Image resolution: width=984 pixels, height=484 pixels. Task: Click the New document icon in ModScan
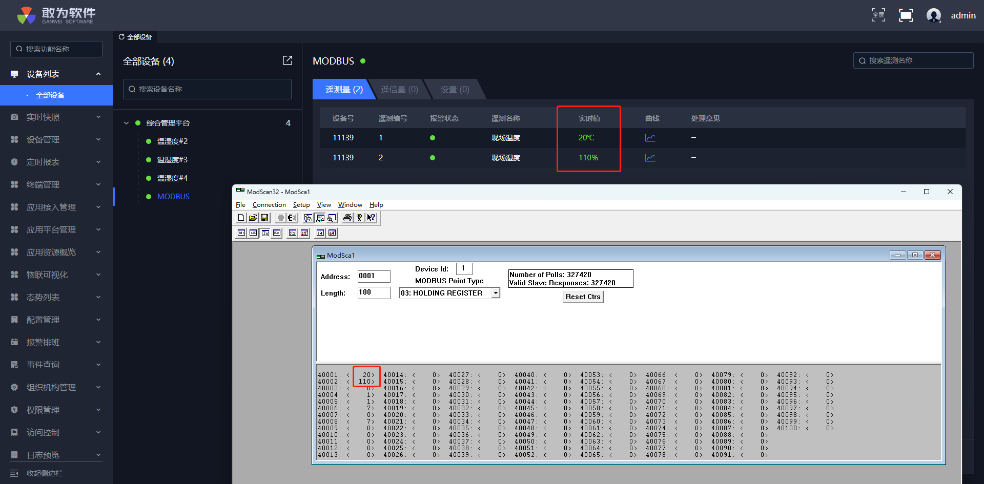click(x=241, y=218)
